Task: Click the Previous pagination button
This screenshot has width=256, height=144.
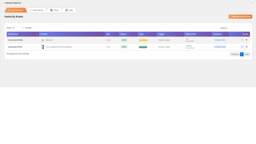Action: click(x=235, y=54)
